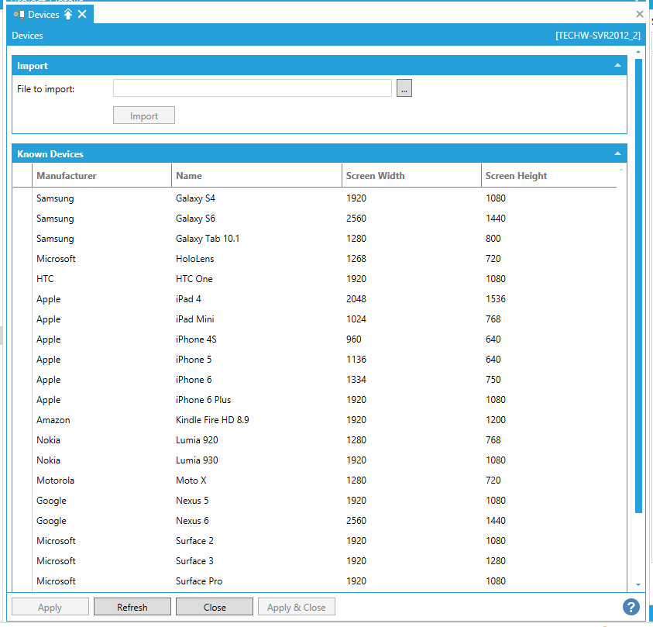Click the up arrow icon on Devices tab

tap(68, 15)
